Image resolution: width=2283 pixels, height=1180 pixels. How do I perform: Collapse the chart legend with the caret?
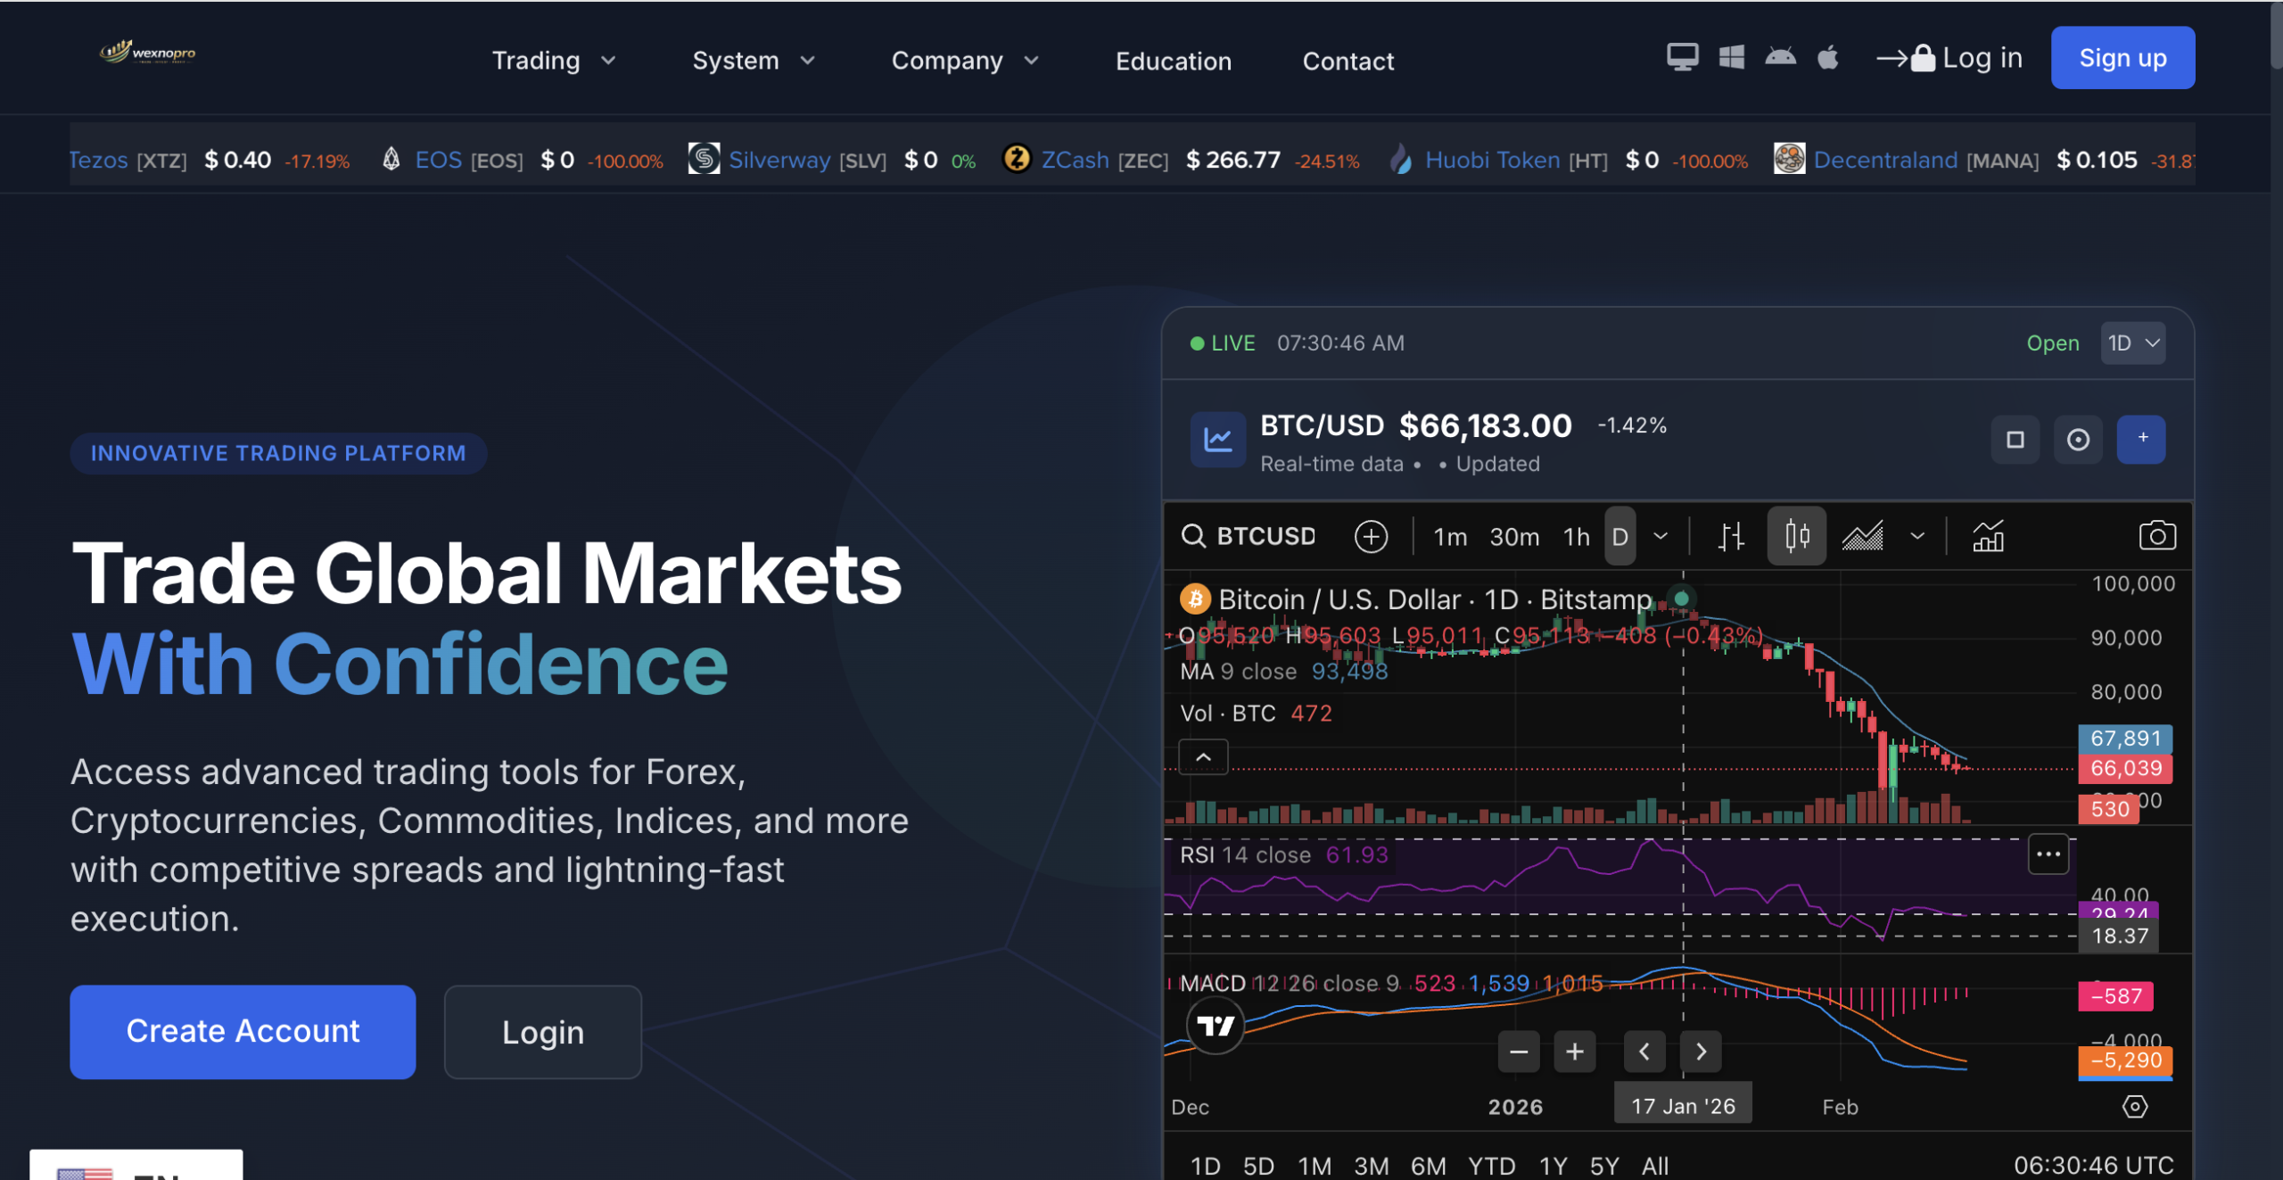1203,757
